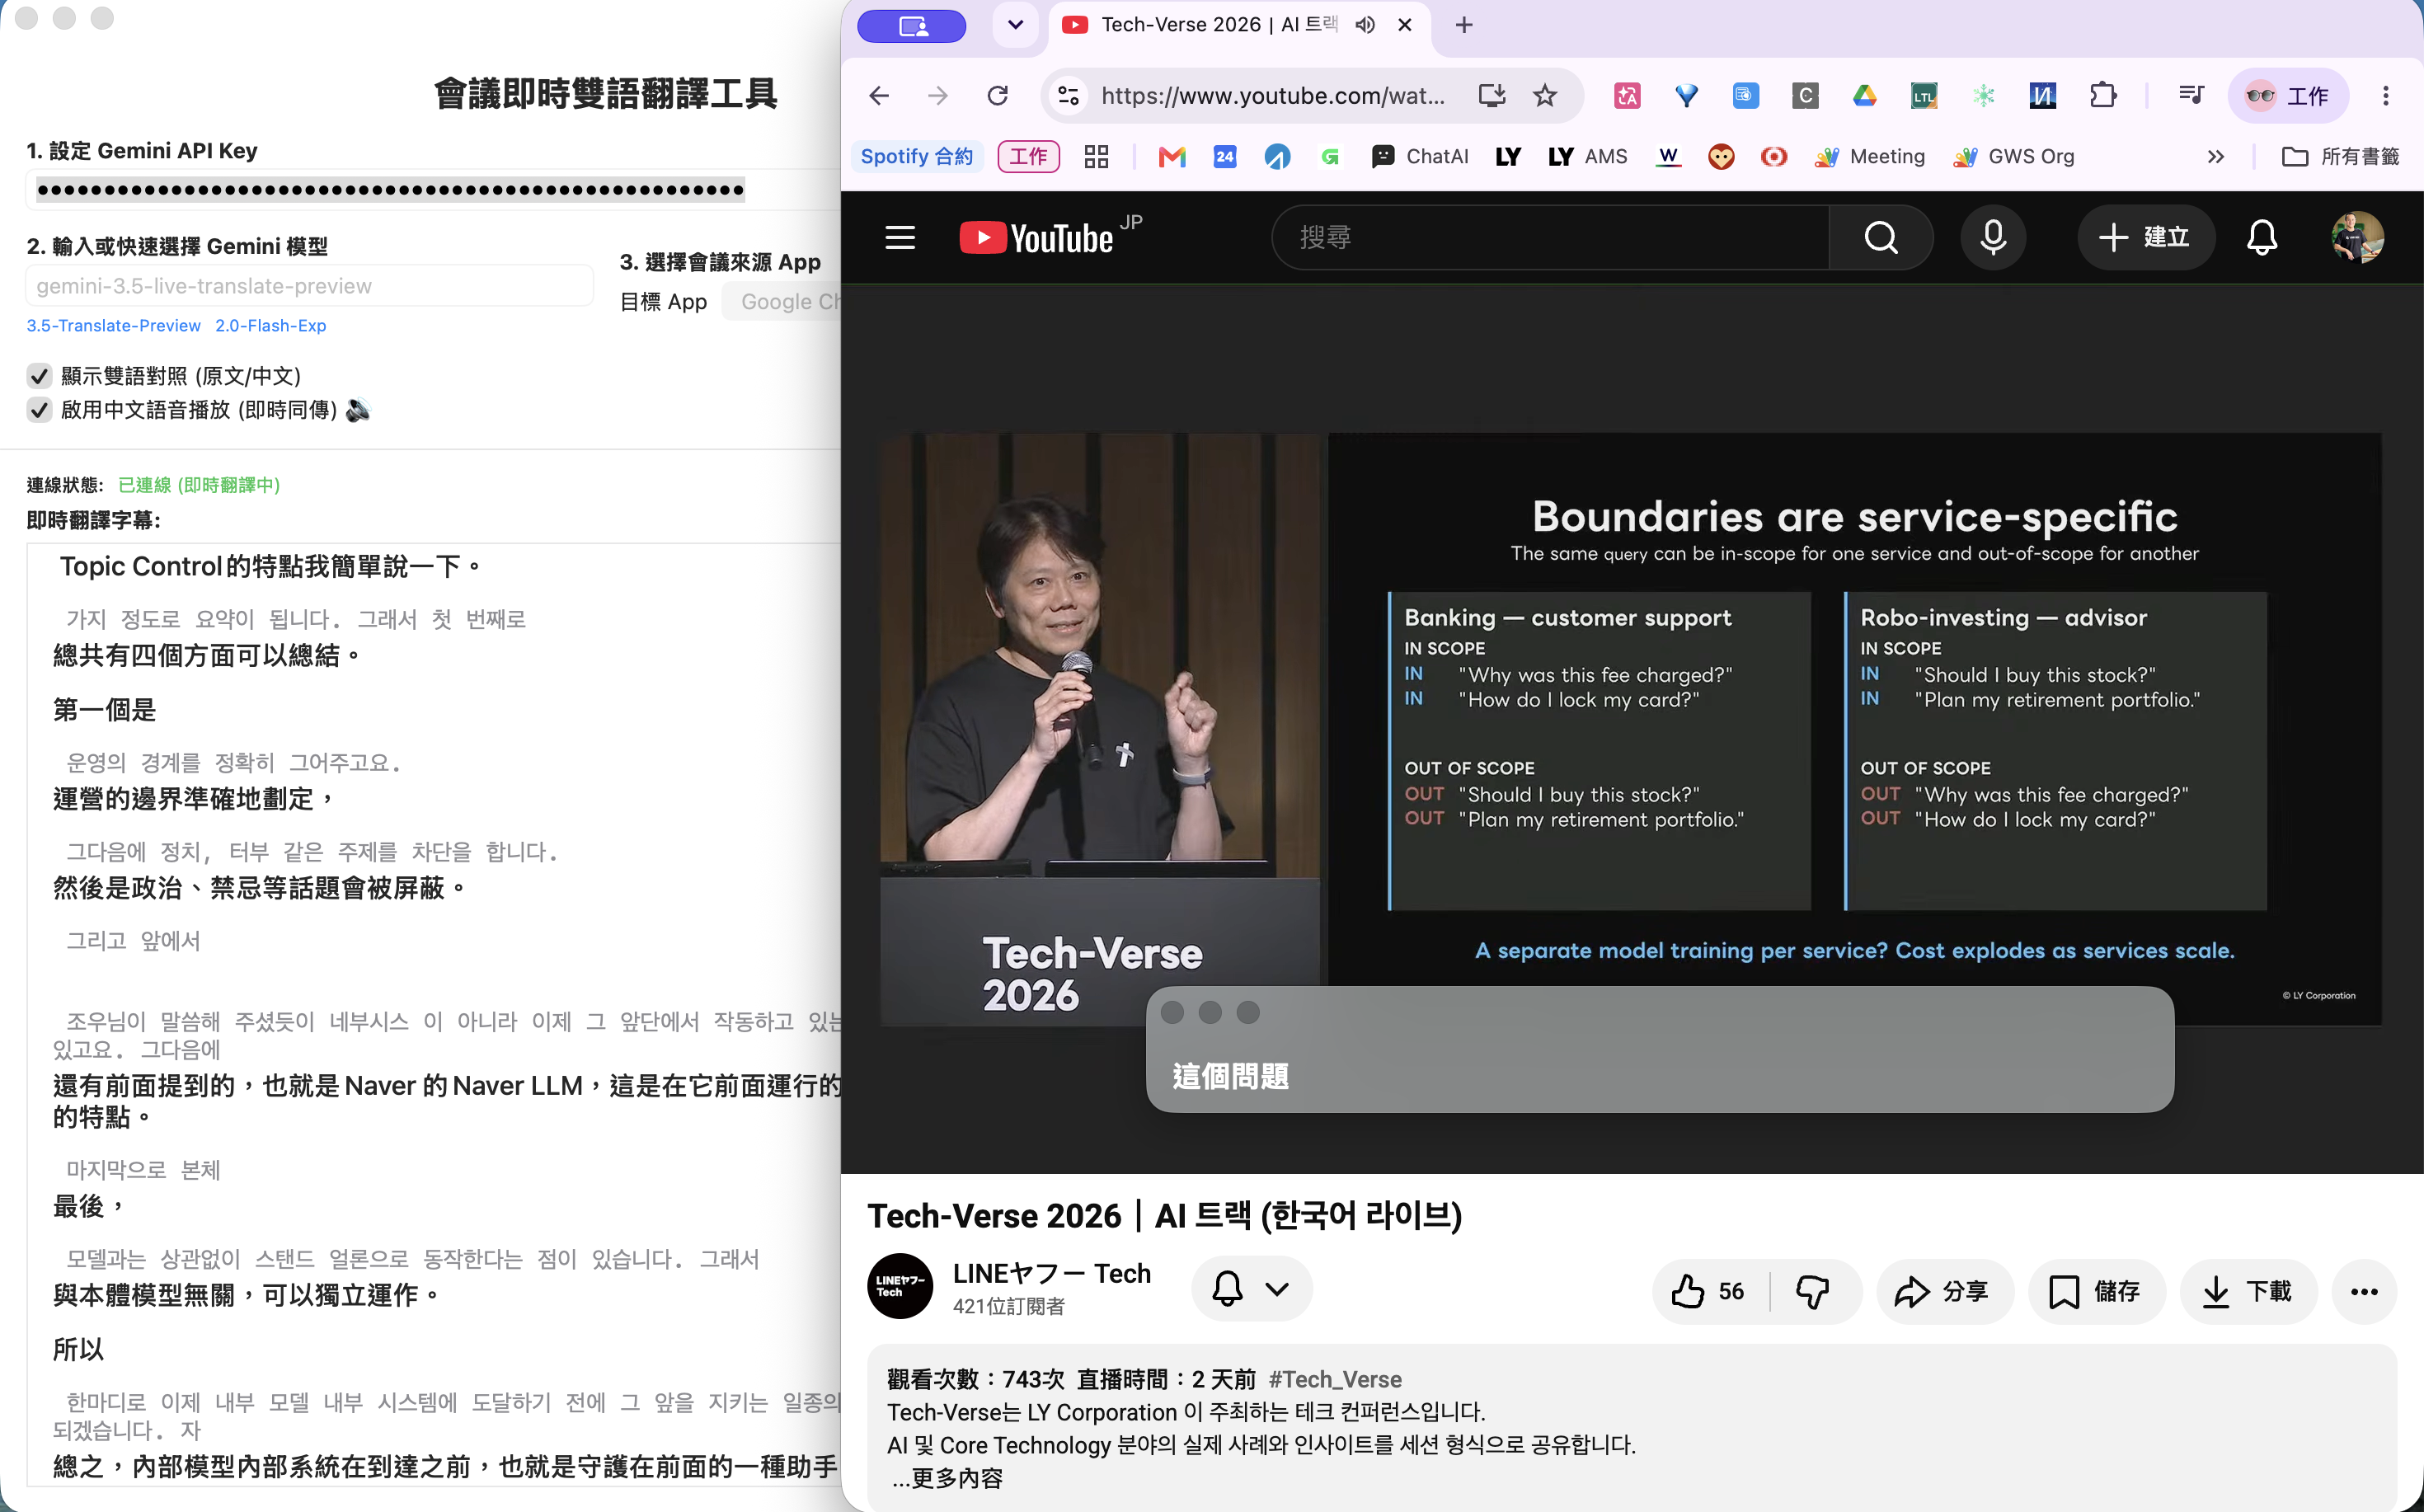Viewport: 2424px width, 1512px height.
Task: Reload the YouTube page
Action: (x=997, y=96)
